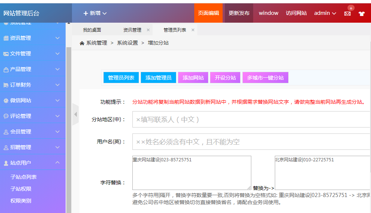Click 系统设置 in the breadcrumb
Image resolution: width=371 pixels, height=213 pixels.
[128, 43]
